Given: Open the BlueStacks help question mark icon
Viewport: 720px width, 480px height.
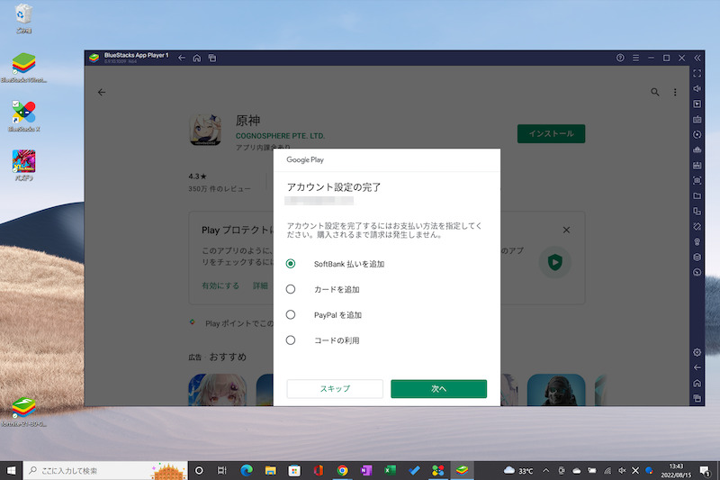Looking at the screenshot, I should [x=620, y=58].
